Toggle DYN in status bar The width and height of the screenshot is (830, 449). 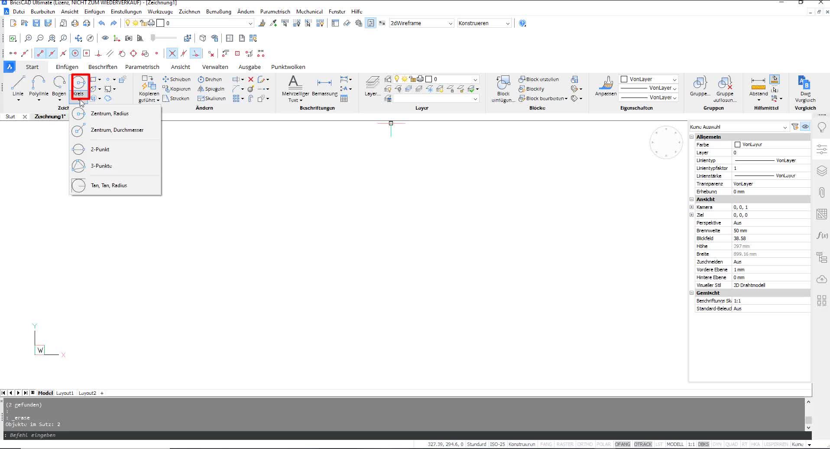(717, 444)
